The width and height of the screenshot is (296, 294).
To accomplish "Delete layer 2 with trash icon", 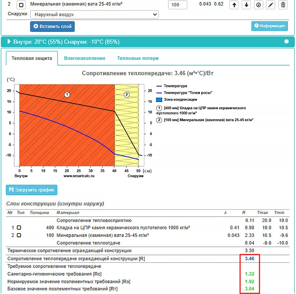I will pyautogui.click(x=283, y=5).
